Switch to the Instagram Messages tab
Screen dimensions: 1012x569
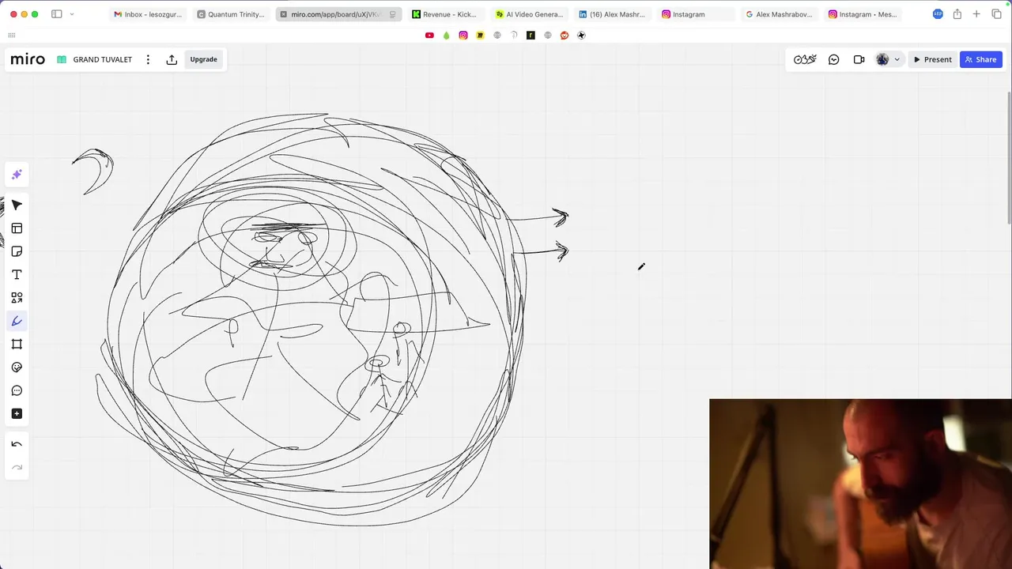[863, 14]
